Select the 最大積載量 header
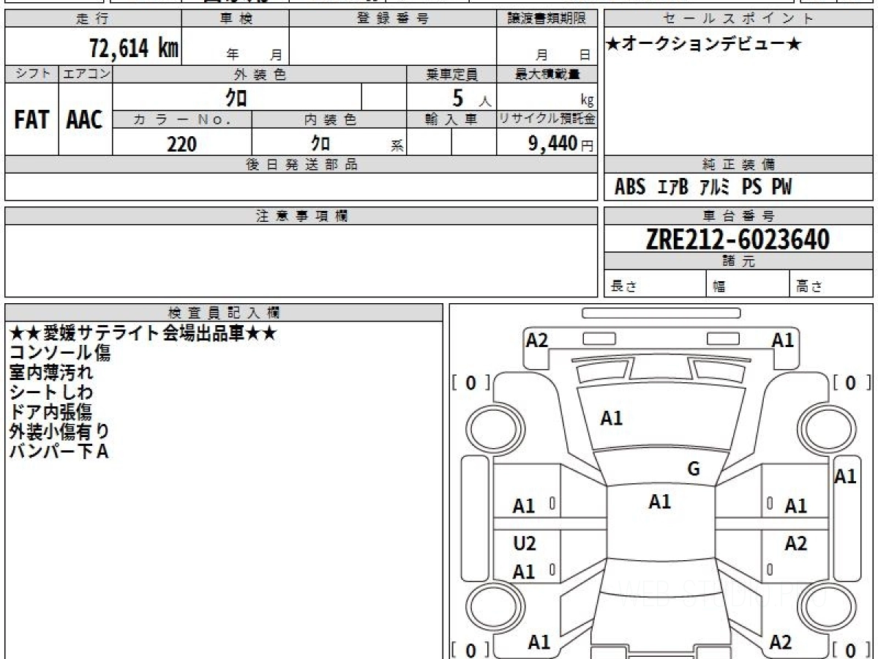Viewport: 878px width, 659px height. point(547,74)
